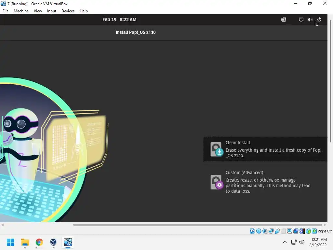Open the Windows Start menu

click(11, 242)
